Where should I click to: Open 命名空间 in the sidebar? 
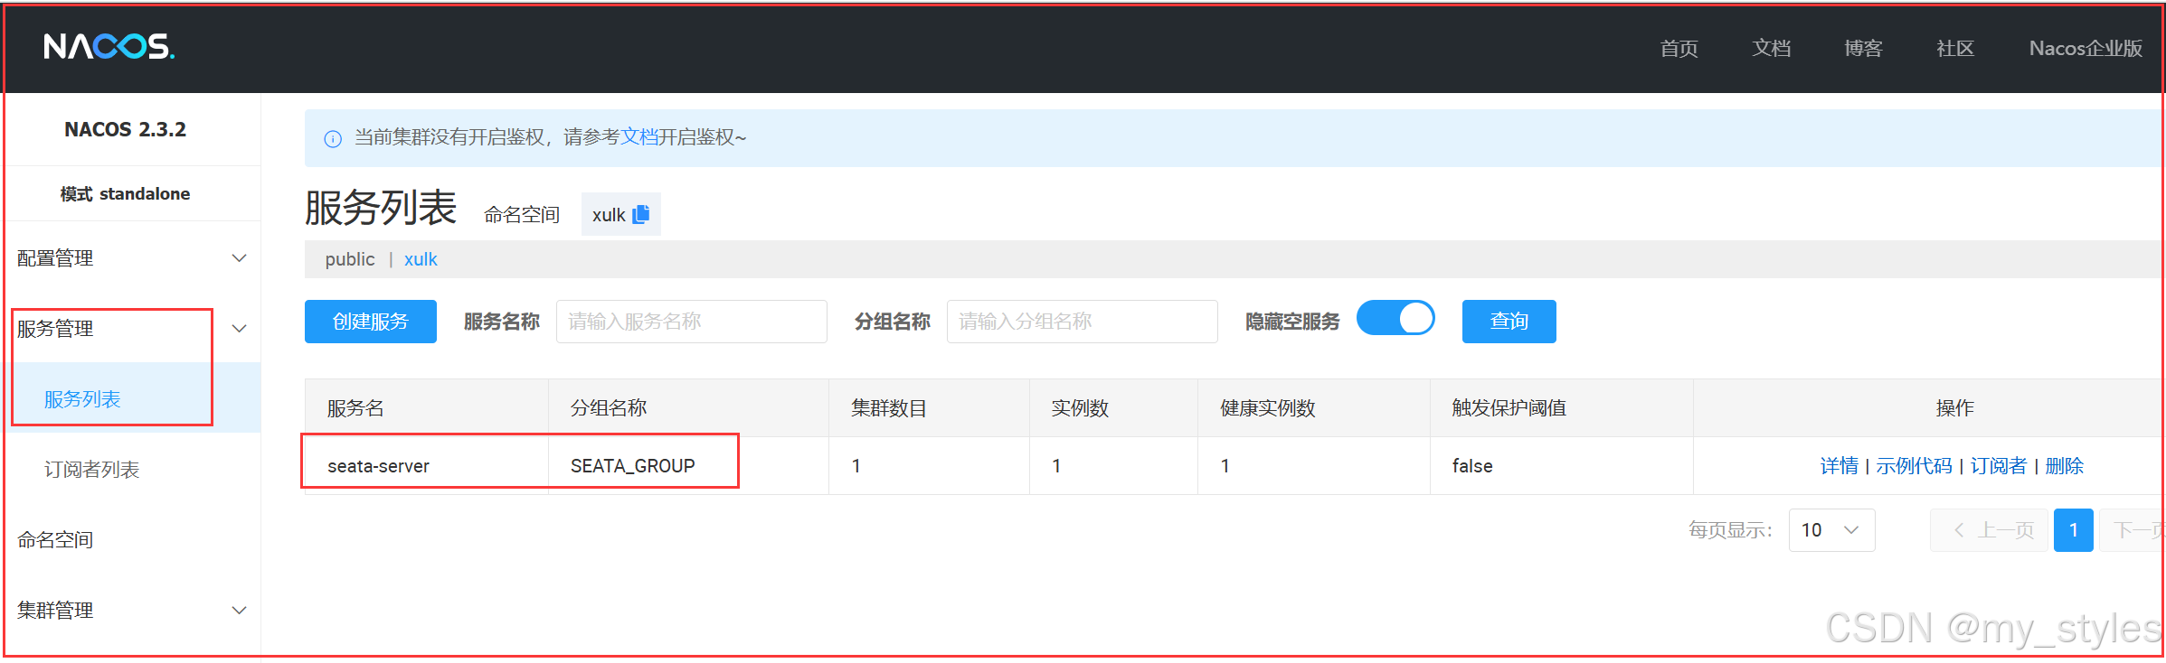point(55,540)
